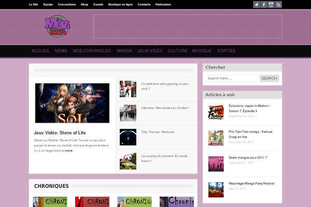311x207 pixels.
Task: Open Clip: Yamapi- Nocturne link
Action: (x=158, y=132)
